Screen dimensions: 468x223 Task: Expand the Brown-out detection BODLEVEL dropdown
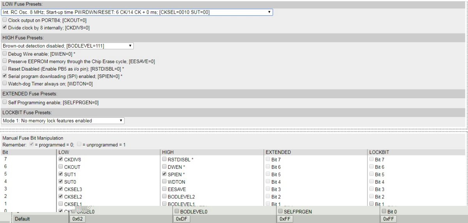[67, 46]
